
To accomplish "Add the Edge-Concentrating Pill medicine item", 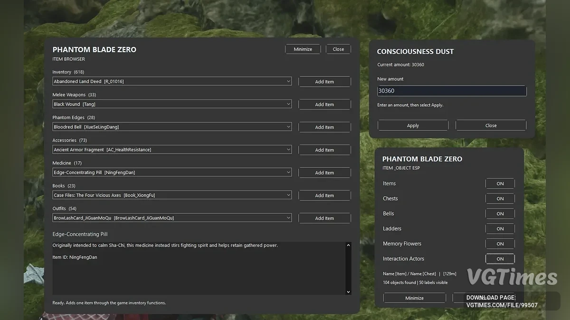I will pos(324,173).
